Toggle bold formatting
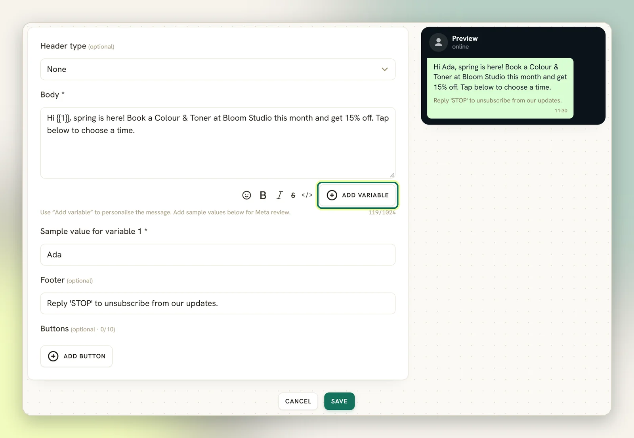Image resolution: width=634 pixels, height=438 pixels. (263, 195)
